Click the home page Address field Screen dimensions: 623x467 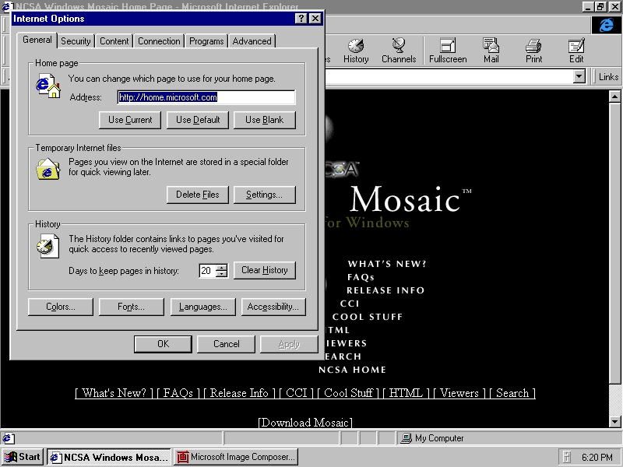click(206, 97)
